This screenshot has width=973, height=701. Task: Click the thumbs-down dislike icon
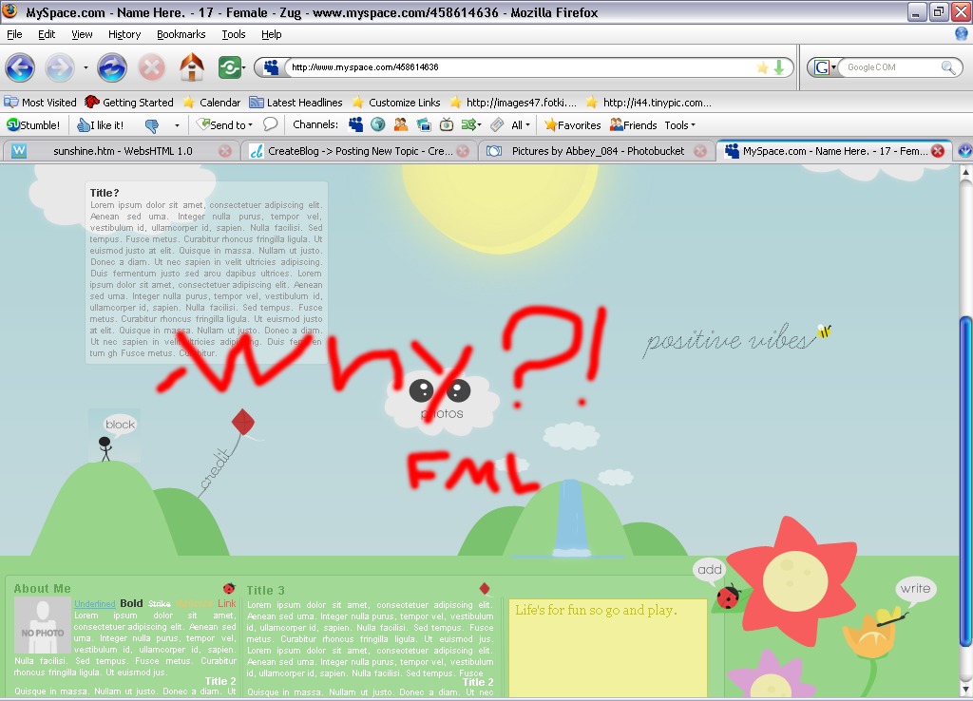pos(151,124)
